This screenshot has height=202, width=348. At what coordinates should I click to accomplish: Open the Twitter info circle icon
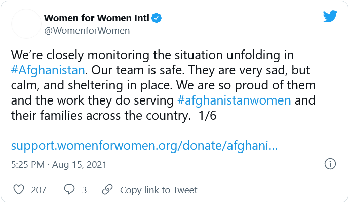coord(330,164)
